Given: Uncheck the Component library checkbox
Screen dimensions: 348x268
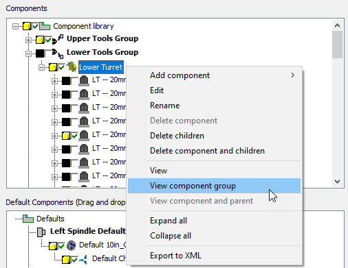Looking at the screenshot, I should pos(35,26).
